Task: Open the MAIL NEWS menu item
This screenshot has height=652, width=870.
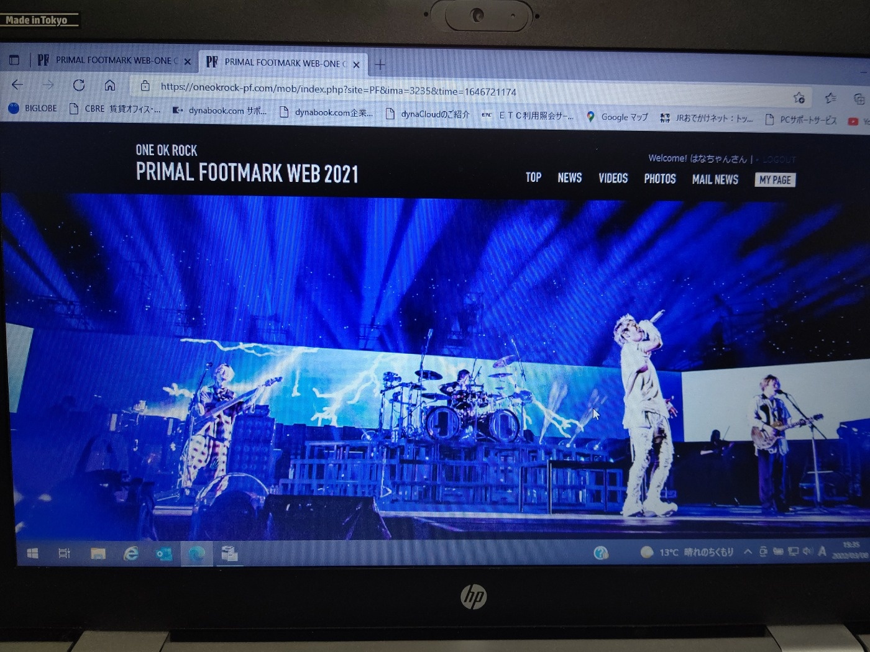Action: 715,179
